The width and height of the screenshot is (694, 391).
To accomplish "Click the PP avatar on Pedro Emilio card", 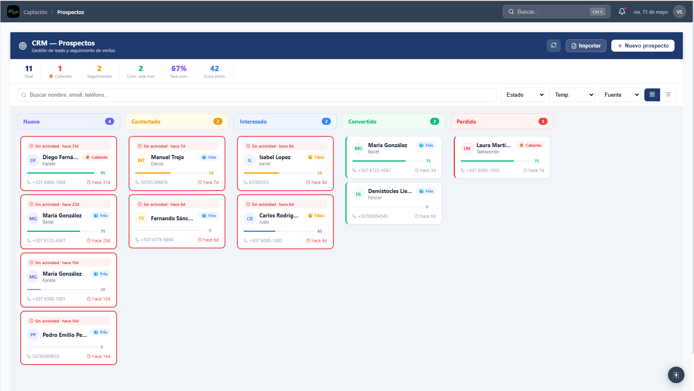I will (x=33, y=335).
